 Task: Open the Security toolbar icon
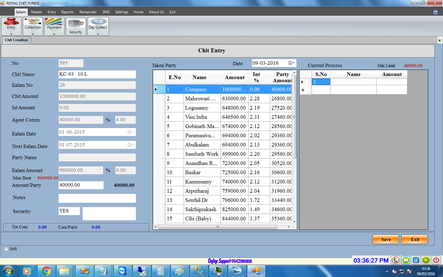[76, 26]
